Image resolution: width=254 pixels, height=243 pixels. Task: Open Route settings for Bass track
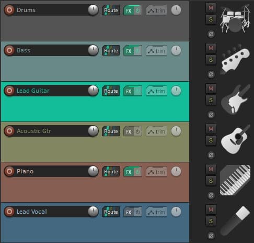click(111, 51)
